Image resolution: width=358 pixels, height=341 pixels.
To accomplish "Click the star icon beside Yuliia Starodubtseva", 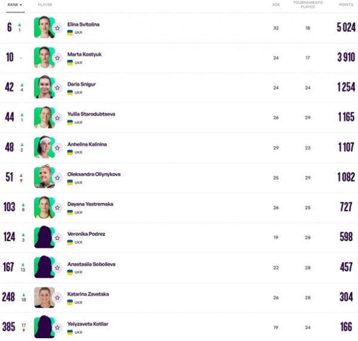I will click(x=57, y=118).
